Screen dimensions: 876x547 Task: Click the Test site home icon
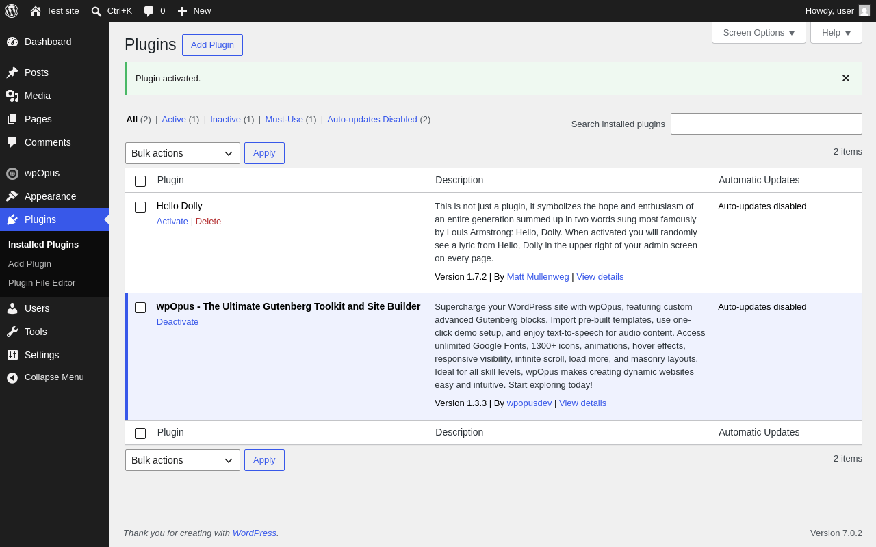(36, 11)
